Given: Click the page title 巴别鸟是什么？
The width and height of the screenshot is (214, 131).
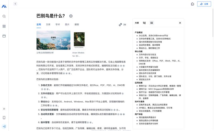Looking at the screenshot, I should coord(51,16).
